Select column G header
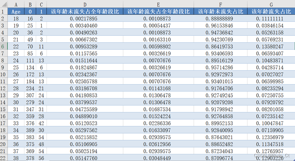Screen dimensions: 295x161 (x=271, y=5)
